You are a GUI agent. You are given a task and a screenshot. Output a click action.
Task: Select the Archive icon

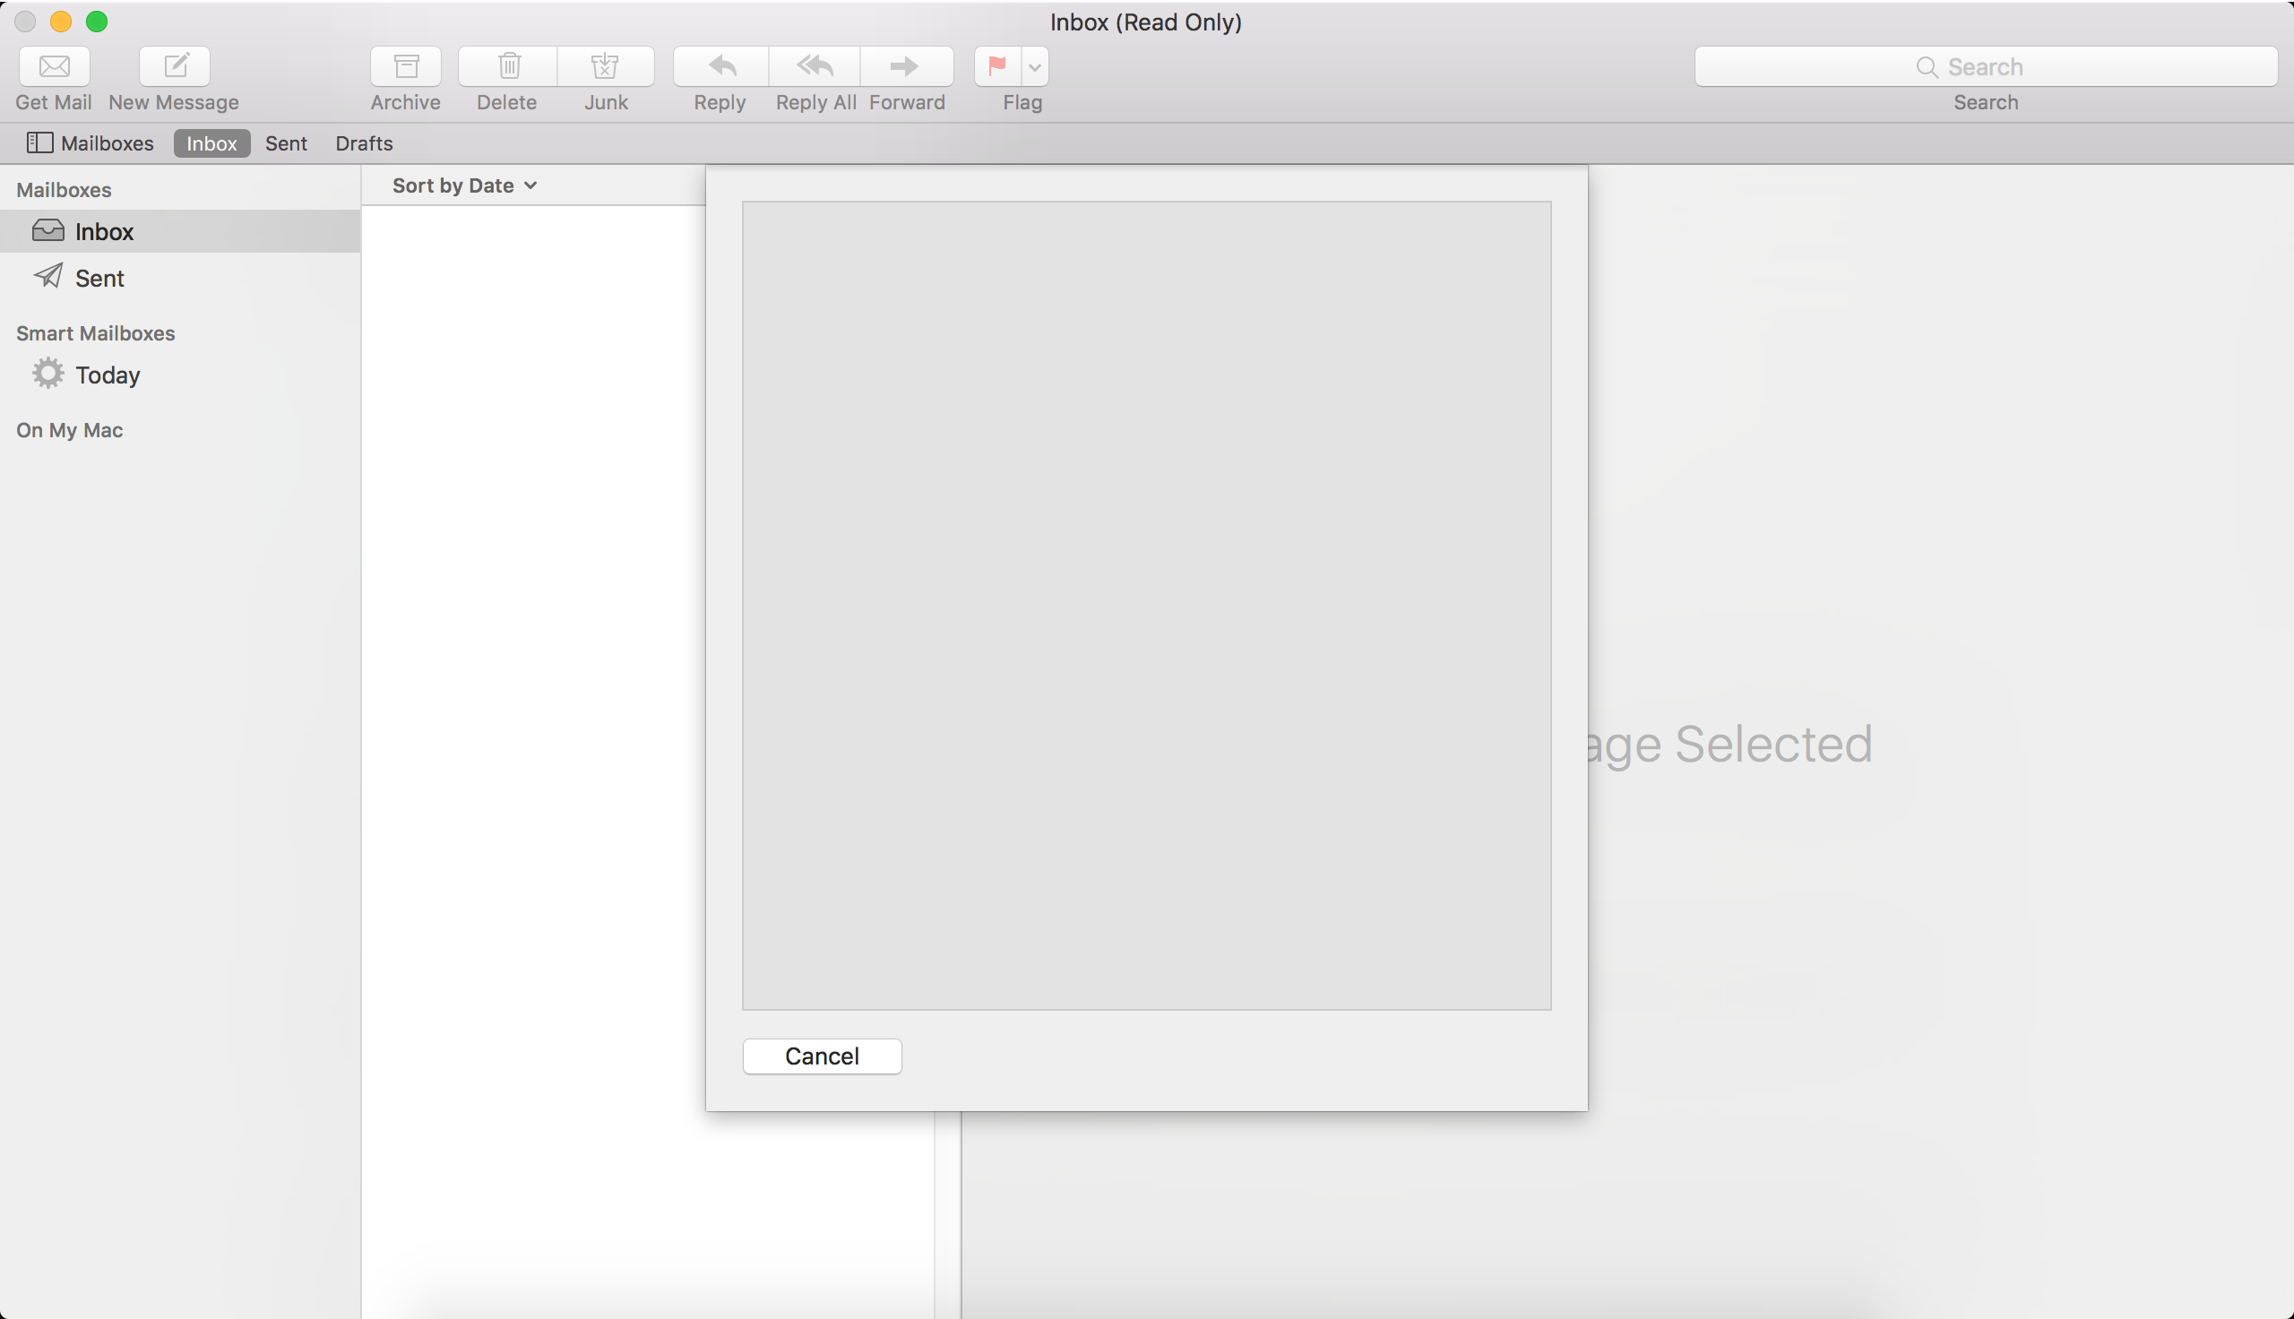tap(405, 66)
